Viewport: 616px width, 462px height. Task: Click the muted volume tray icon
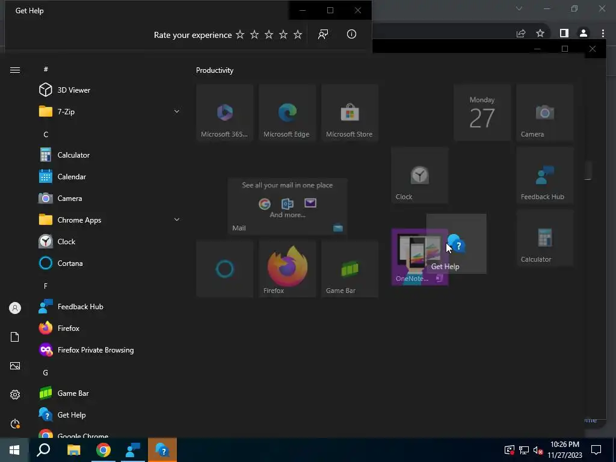[x=538, y=450]
